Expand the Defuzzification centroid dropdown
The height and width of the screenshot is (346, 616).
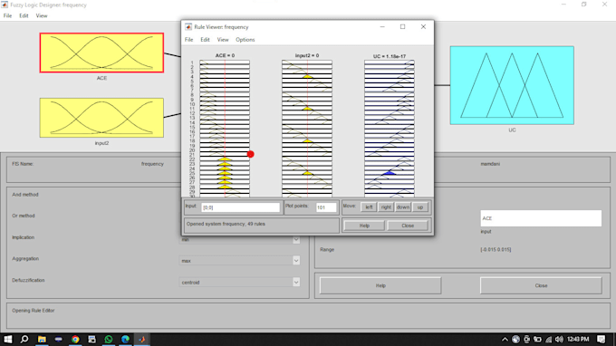pyautogui.click(x=296, y=283)
